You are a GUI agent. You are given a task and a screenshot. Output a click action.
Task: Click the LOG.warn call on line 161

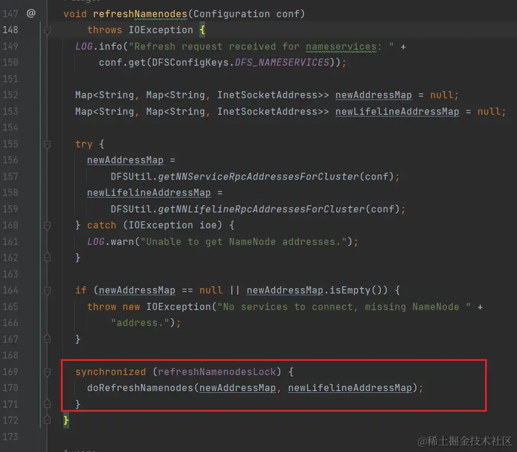[111, 242]
